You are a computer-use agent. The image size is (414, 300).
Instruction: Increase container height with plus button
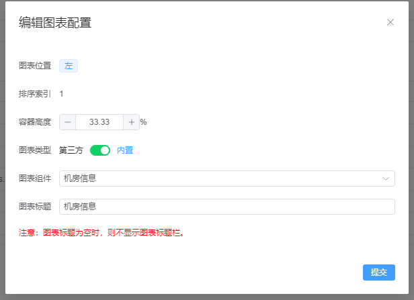pyautogui.click(x=132, y=122)
